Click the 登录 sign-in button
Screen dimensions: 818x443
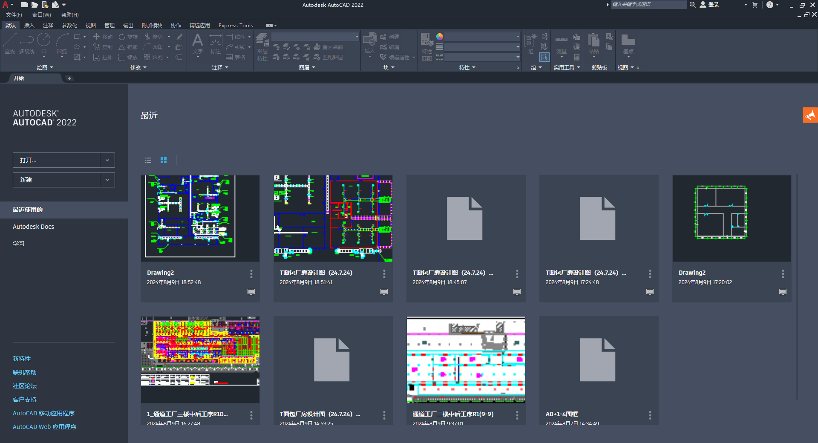tap(709, 5)
